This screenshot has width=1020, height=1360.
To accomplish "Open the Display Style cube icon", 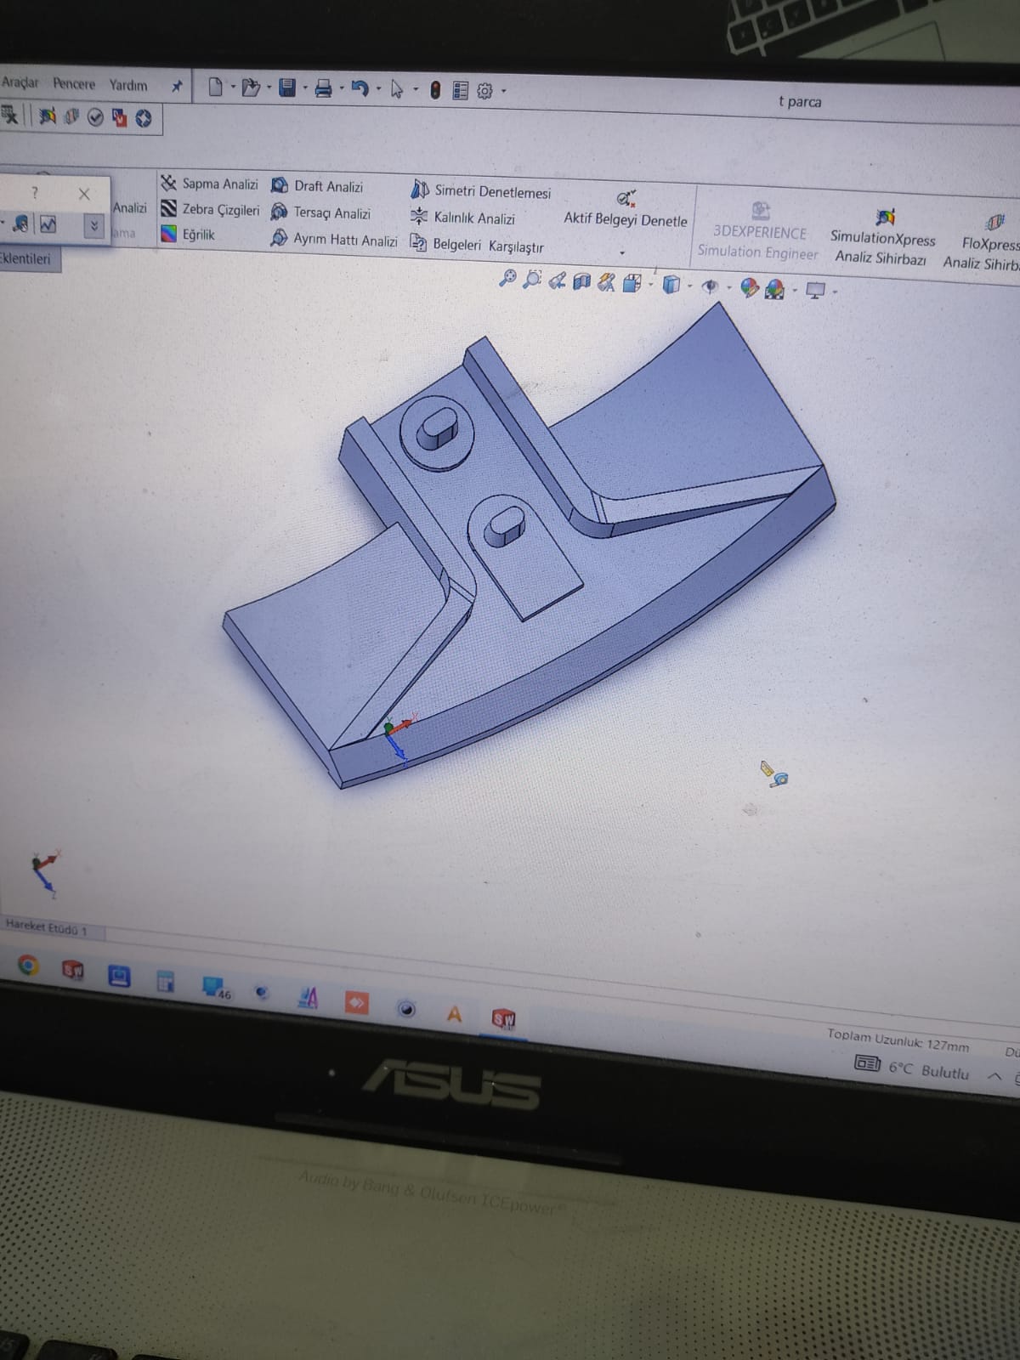I will click(671, 285).
